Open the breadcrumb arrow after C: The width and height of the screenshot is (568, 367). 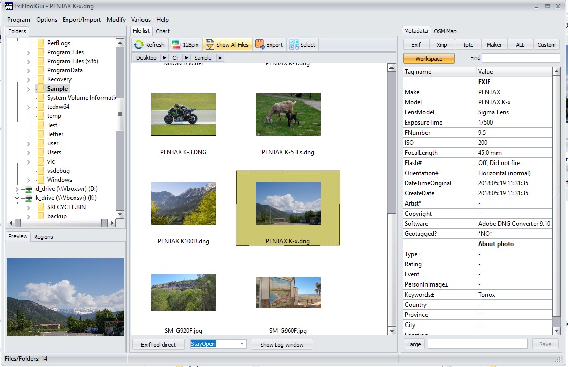point(186,58)
